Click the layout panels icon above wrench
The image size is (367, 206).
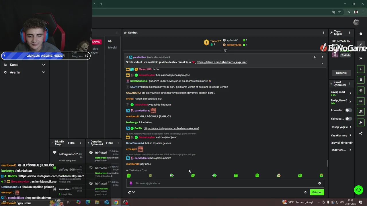click(361, 112)
